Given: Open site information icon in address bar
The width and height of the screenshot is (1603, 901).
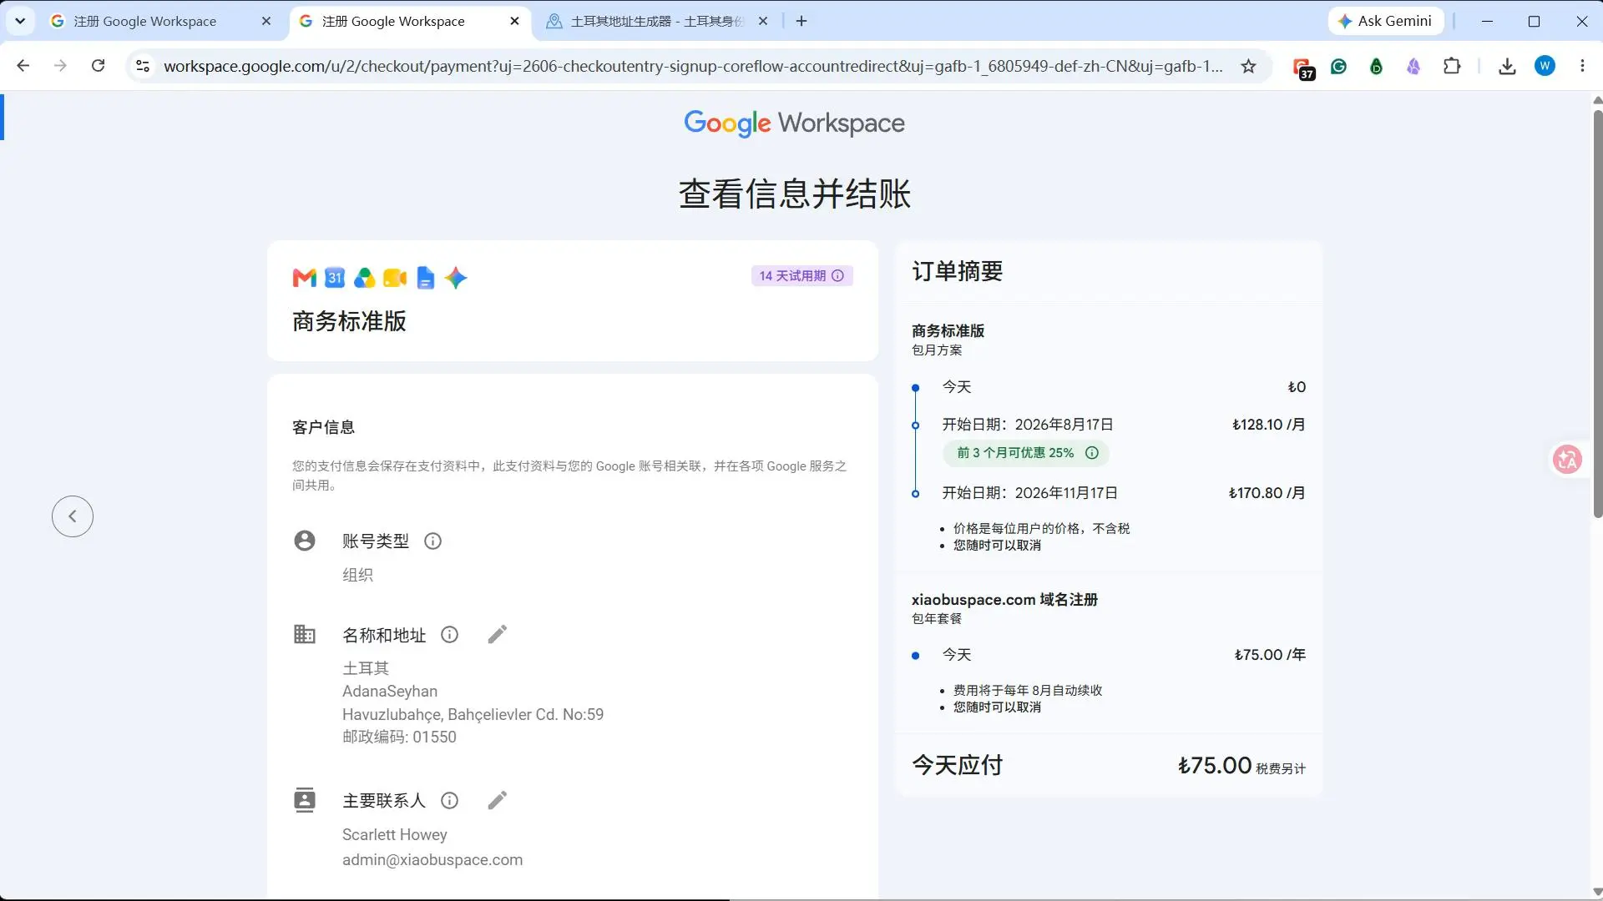Looking at the screenshot, I should click(143, 66).
